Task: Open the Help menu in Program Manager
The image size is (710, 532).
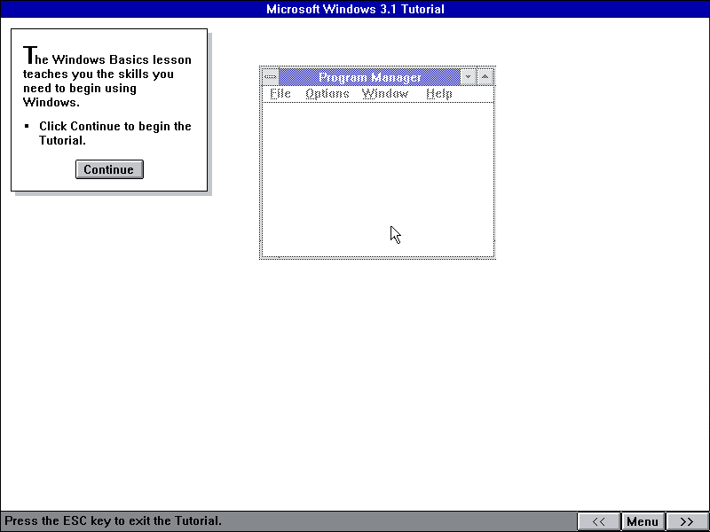Action: [439, 94]
